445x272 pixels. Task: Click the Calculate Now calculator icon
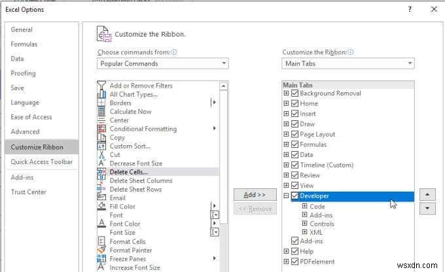[x=101, y=111]
